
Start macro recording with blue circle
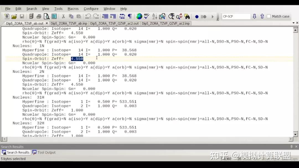tap(197, 17)
